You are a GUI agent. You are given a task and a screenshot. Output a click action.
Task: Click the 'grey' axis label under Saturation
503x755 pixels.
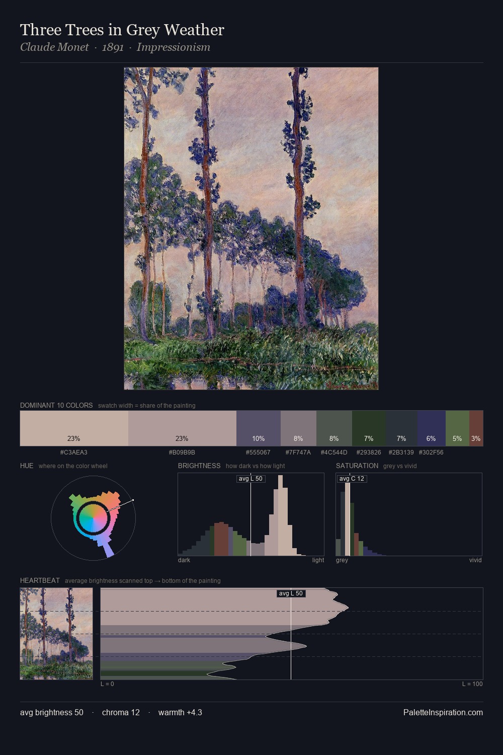click(342, 560)
